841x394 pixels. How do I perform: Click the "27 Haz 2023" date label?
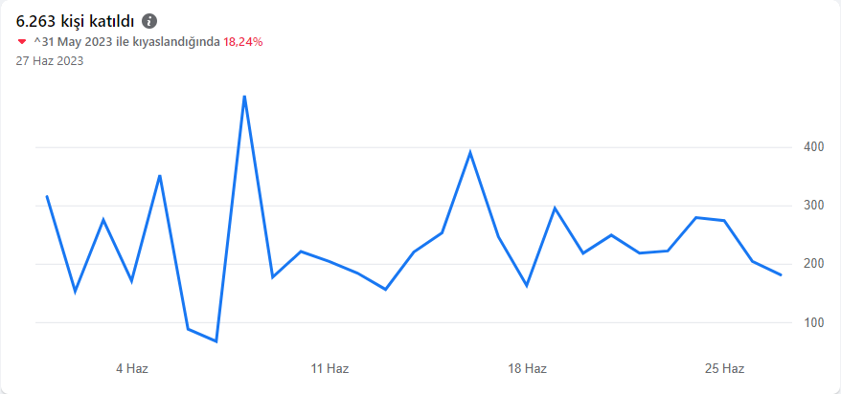click(50, 61)
